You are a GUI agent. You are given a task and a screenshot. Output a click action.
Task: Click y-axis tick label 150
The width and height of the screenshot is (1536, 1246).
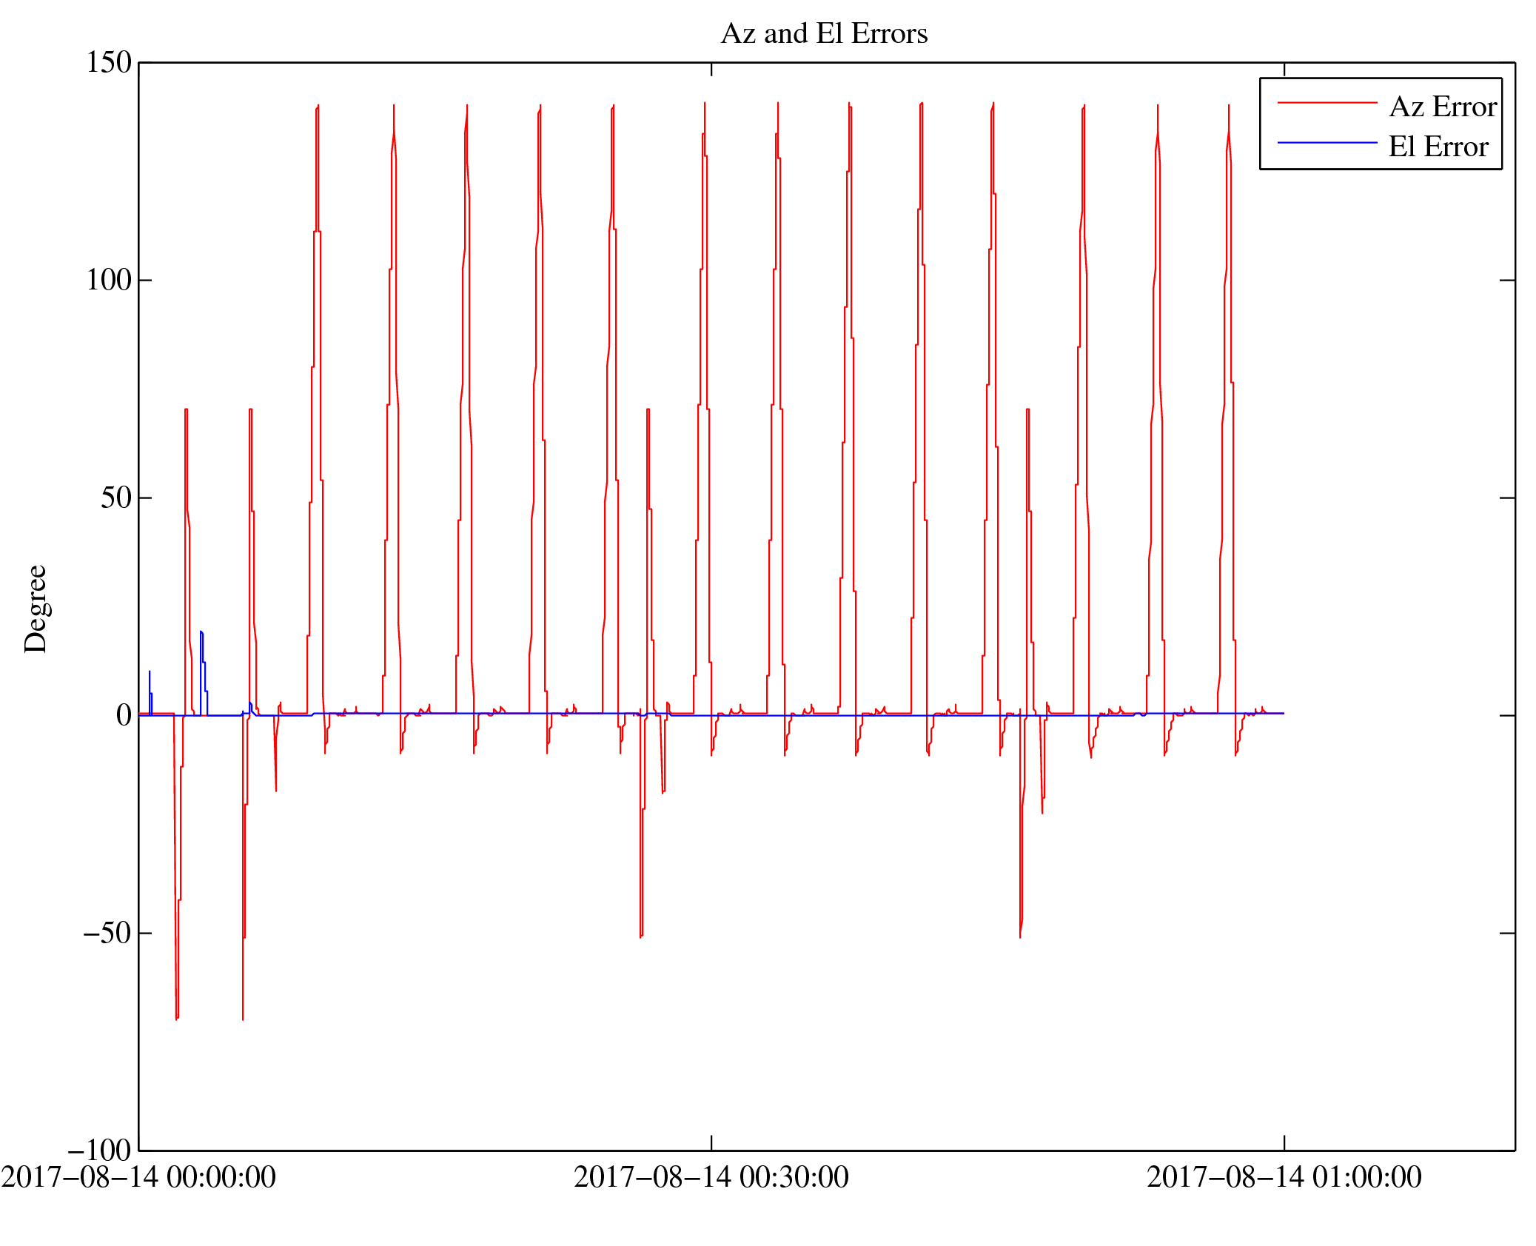pyautogui.click(x=109, y=62)
